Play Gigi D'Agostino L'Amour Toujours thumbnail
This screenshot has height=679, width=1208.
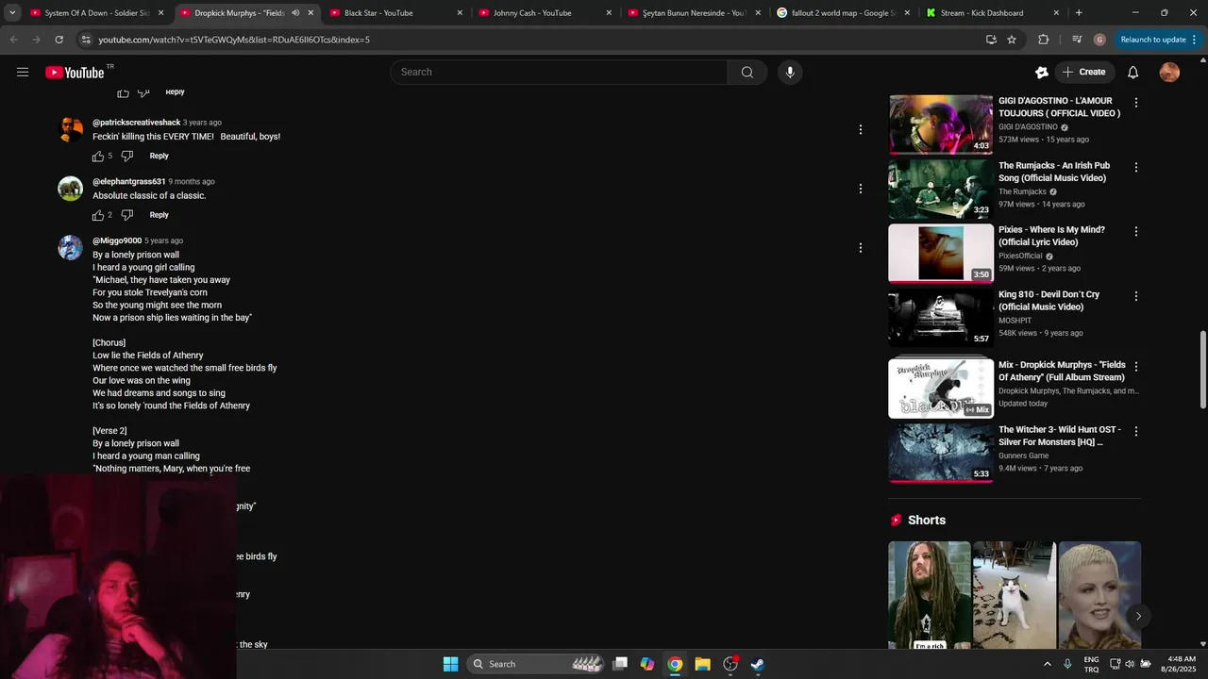pos(941,124)
